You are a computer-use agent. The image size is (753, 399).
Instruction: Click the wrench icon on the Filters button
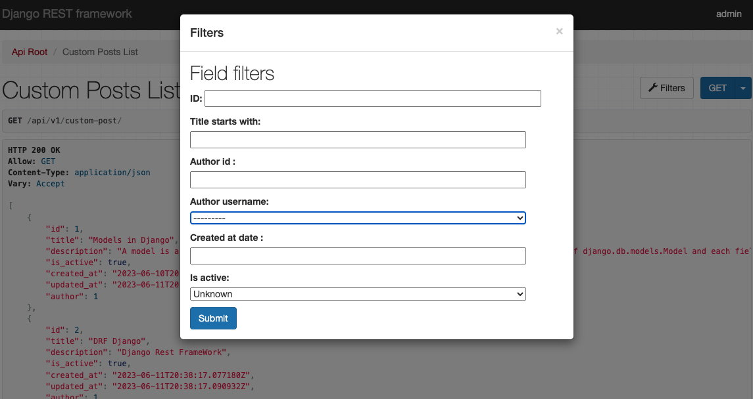click(x=653, y=88)
